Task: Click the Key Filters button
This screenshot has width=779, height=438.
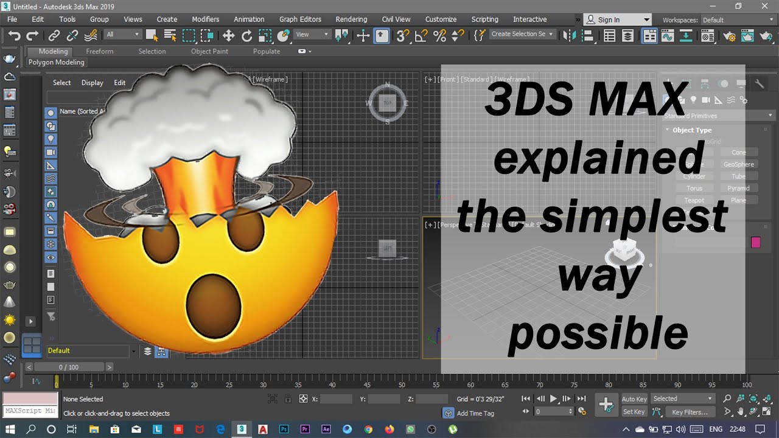Action: (x=690, y=412)
